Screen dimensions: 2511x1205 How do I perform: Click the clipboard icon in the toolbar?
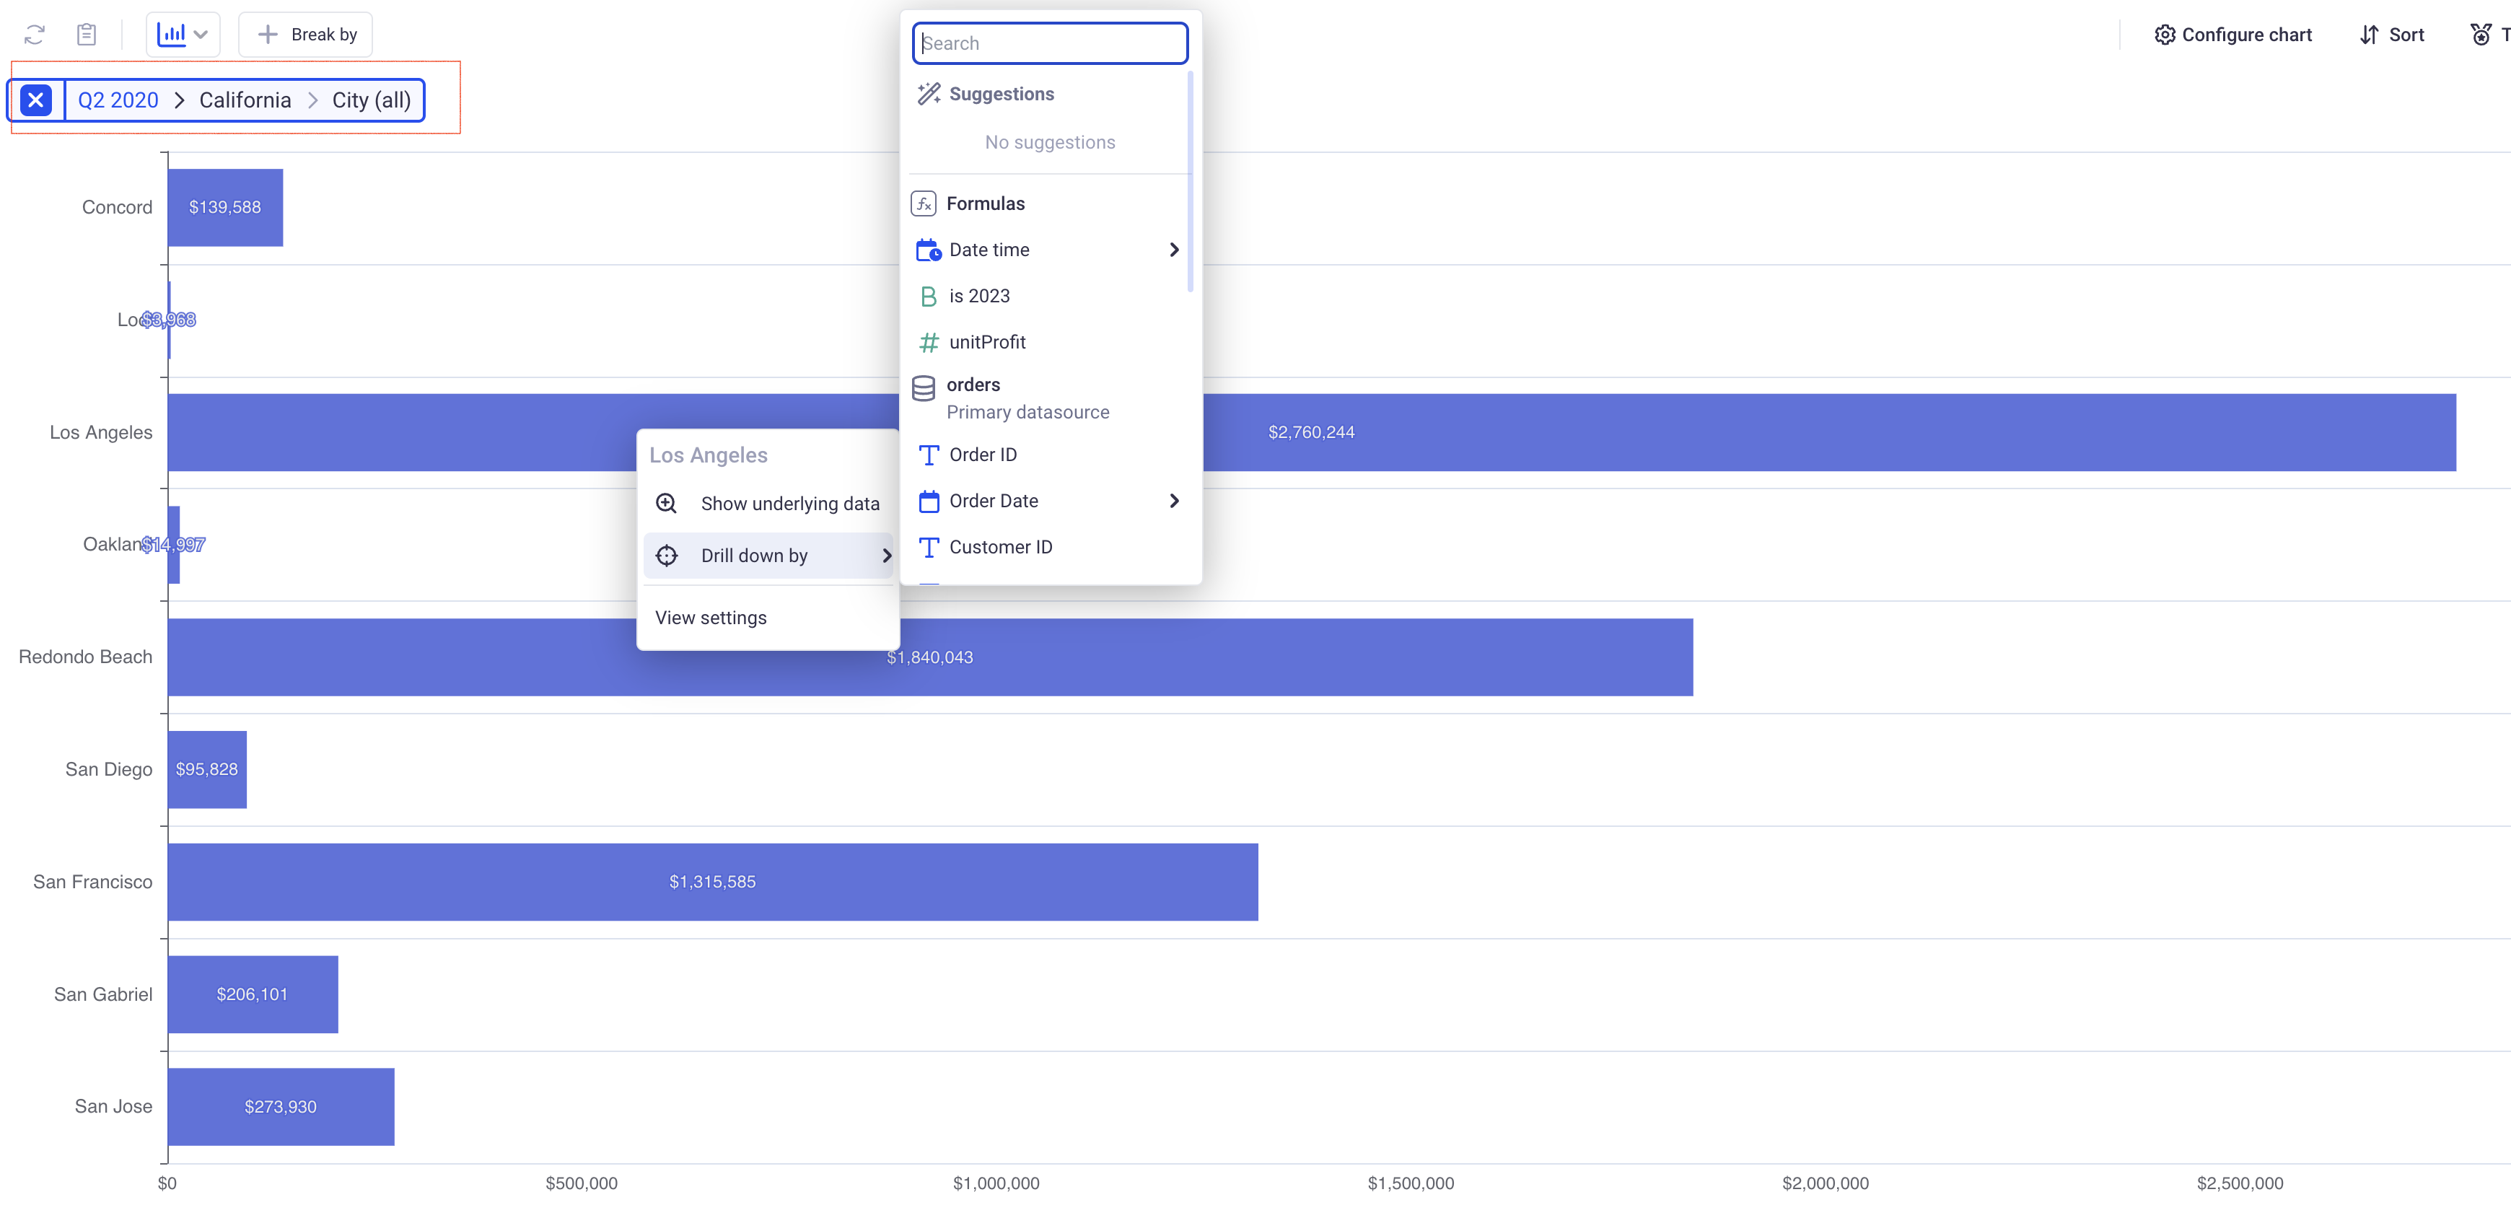pyautogui.click(x=87, y=35)
